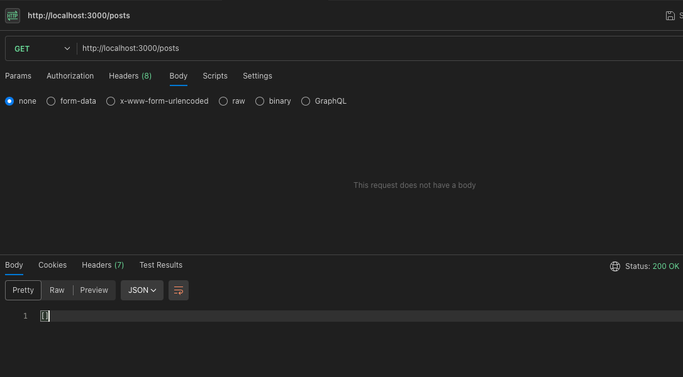Open the JSON format dropdown
Viewport: 683px width, 377px height.
click(142, 290)
